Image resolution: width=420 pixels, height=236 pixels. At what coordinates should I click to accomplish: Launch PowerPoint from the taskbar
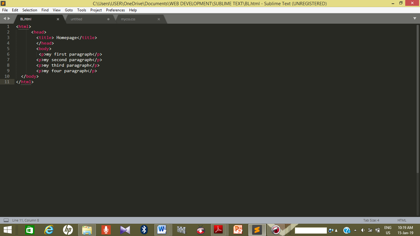238,230
